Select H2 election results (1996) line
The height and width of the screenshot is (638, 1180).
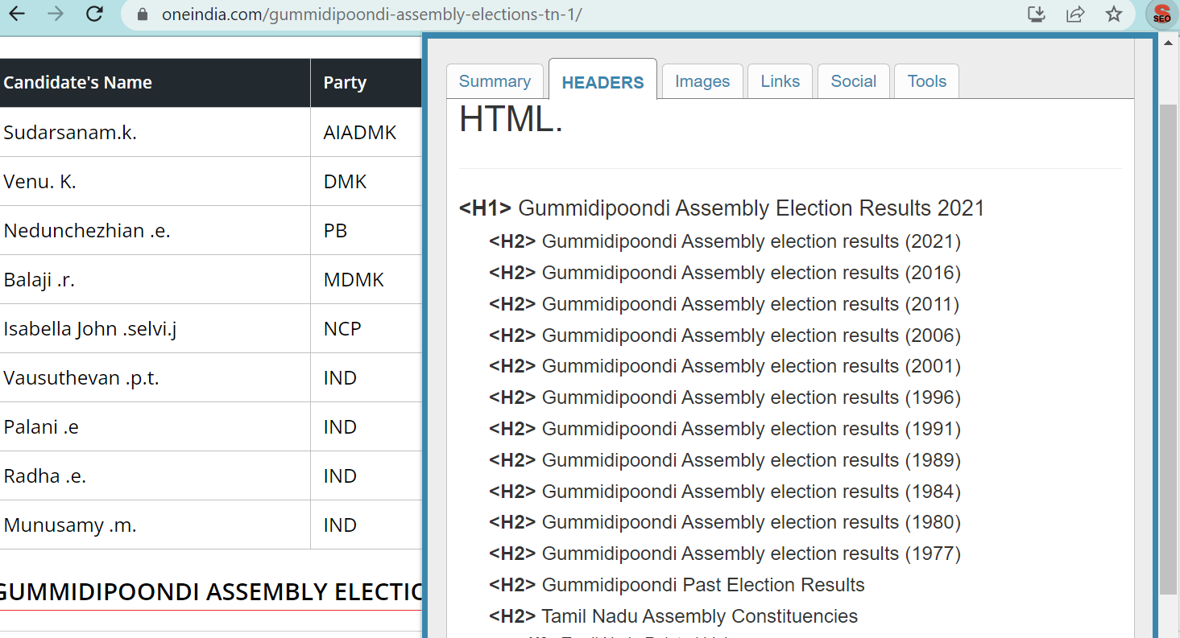(x=725, y=397)
